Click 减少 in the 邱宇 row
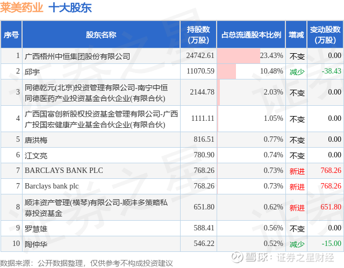Viewport: 344px width, 268px height. pyautogui.click(x=297, y=72)
